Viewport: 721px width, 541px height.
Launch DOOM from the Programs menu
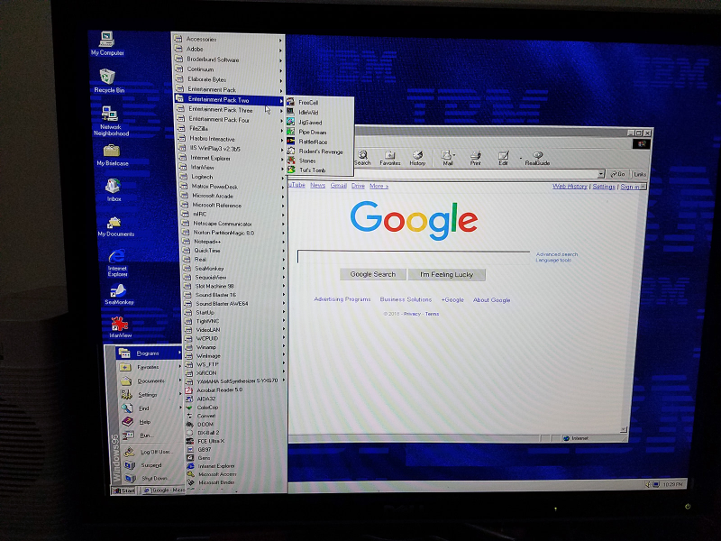point(236,424)
